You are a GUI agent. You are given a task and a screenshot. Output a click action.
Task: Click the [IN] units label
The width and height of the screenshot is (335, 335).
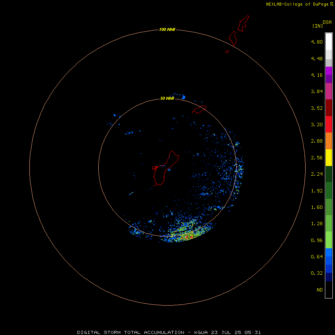click(x=318, y=26)
